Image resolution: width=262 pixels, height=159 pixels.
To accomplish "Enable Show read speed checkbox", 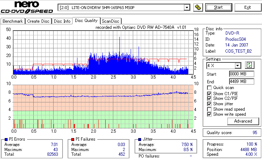I will 209,109.
